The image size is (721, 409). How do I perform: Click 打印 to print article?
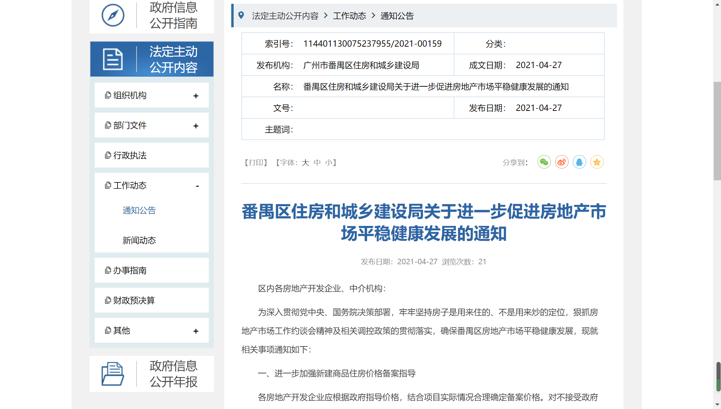(256, 162)
